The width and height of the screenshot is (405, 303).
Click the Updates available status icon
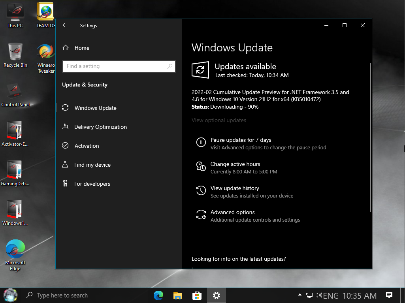[x=200, y=70]
